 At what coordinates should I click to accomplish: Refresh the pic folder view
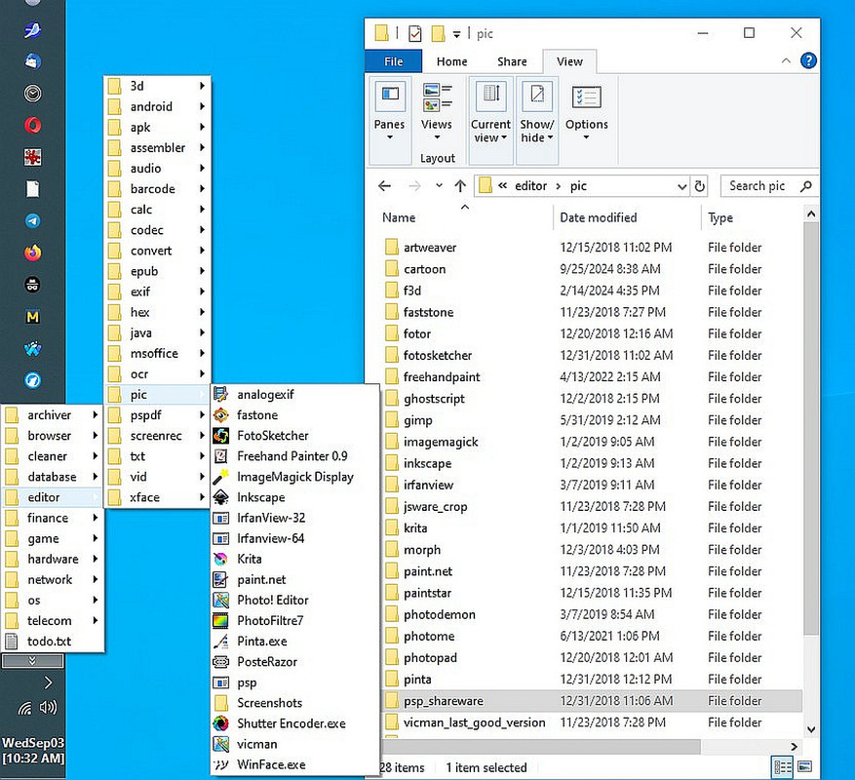point(700,186)
